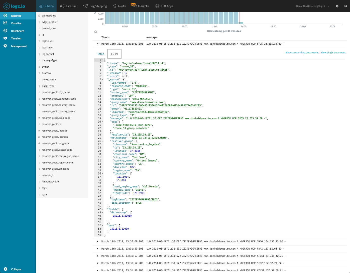Select the logStream field
The width and height of the screenshot is (350, 273).
(x=47, y=48)
